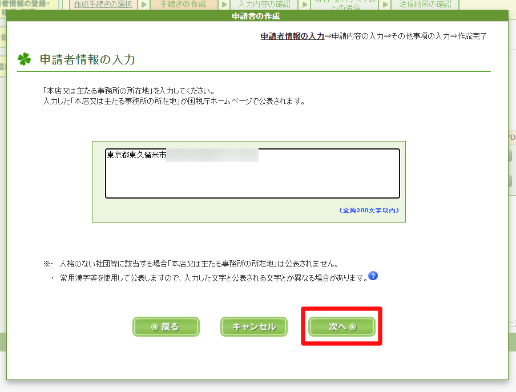Select the 作成完了 breadcrumb step
This screenshot has width=516, height=392.
(x=473, y=36)
